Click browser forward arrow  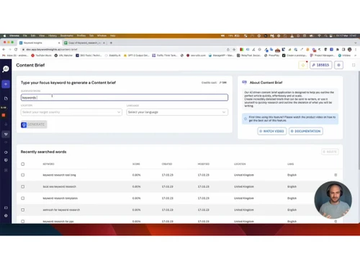[x=10, y=50]
